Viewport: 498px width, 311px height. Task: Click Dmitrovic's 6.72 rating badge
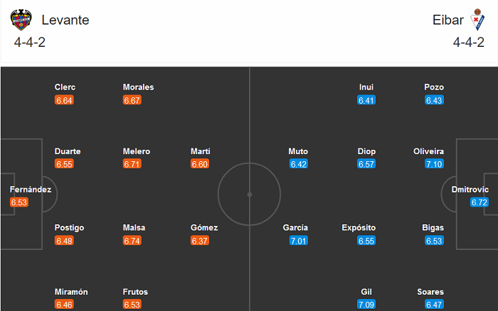tap(480, 202)
